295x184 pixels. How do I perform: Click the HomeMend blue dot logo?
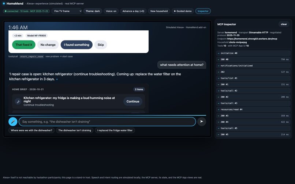tap(4, 3)
